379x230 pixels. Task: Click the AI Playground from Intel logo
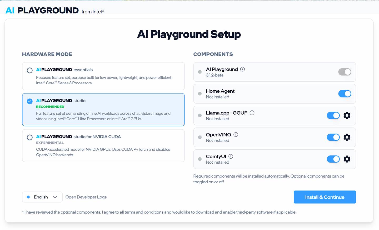tap(55, 11)
